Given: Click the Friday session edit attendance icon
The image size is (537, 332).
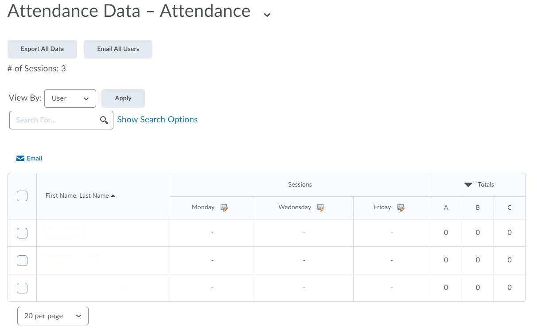Looking at the screenshot, I should (401, 207).
